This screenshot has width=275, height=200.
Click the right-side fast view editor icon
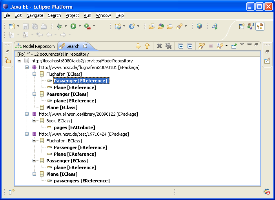(x=267, y=61)
